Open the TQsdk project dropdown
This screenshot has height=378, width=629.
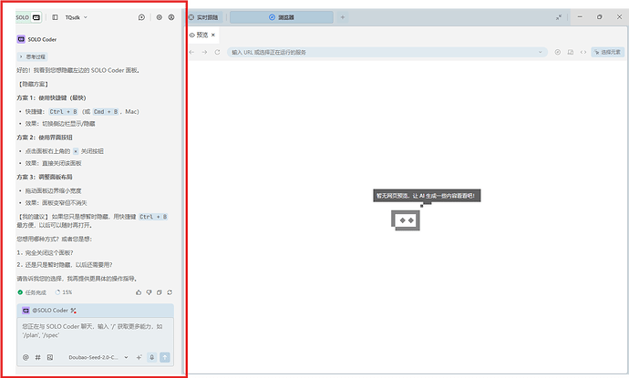point(77,17)
